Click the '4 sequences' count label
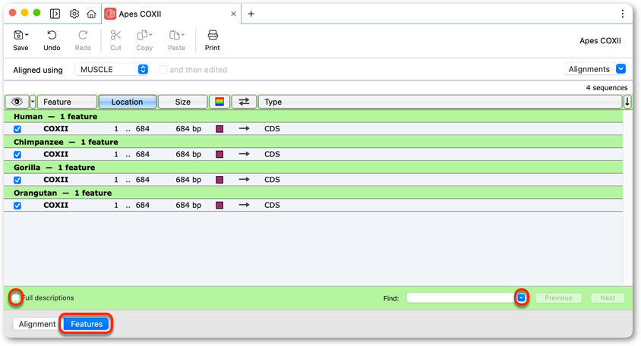The image size is (641, 346). (607, 87)
